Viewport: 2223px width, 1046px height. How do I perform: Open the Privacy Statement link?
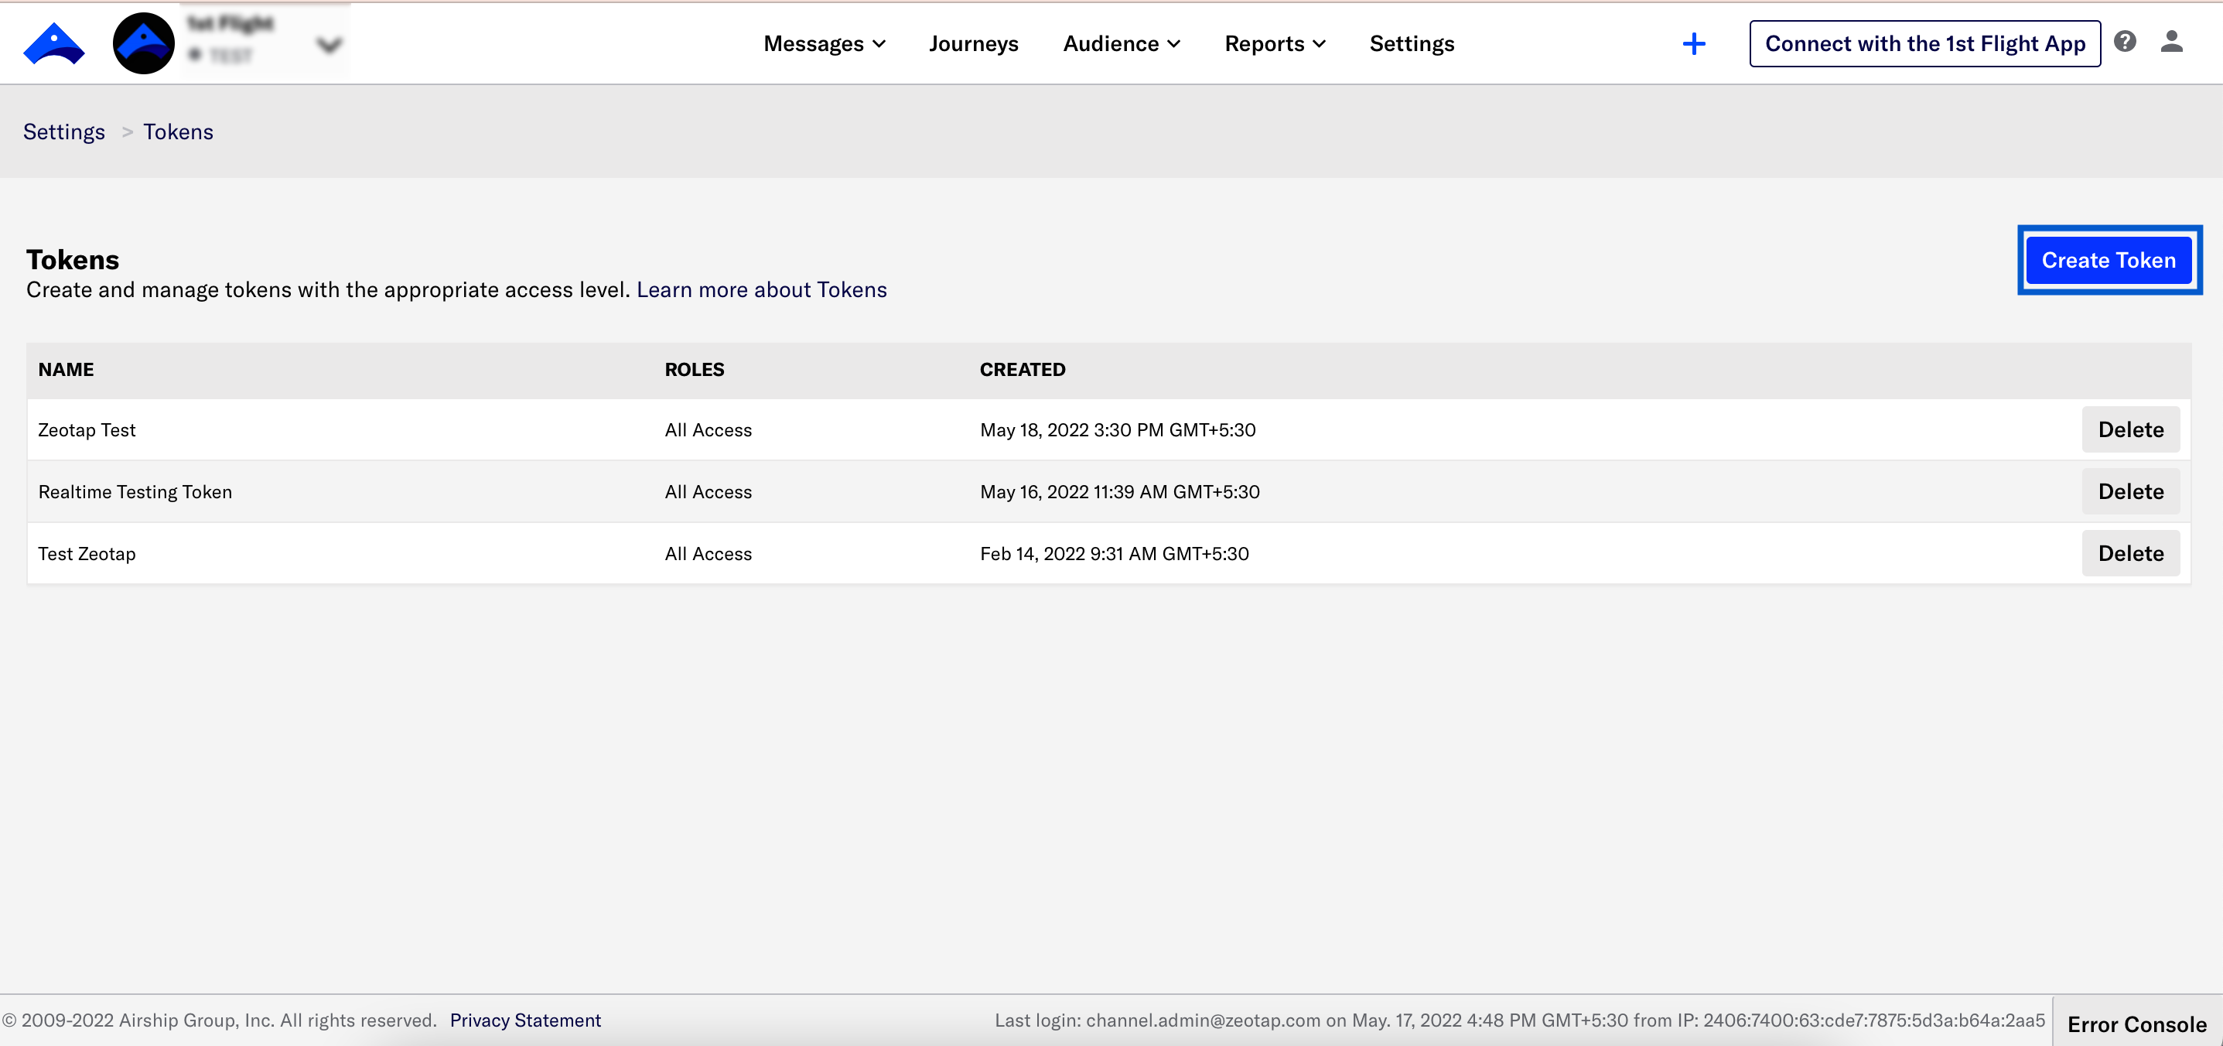524,1020
